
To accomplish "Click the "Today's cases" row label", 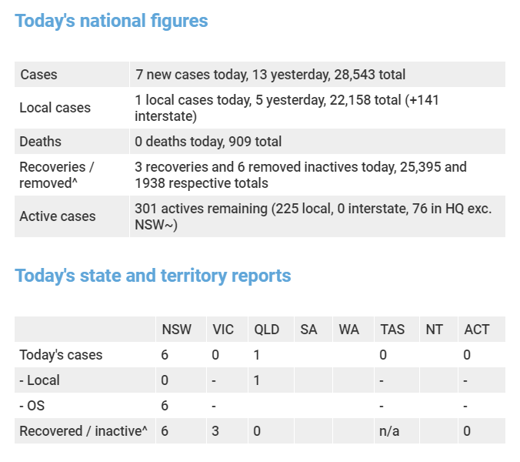I will click(62, 355).
